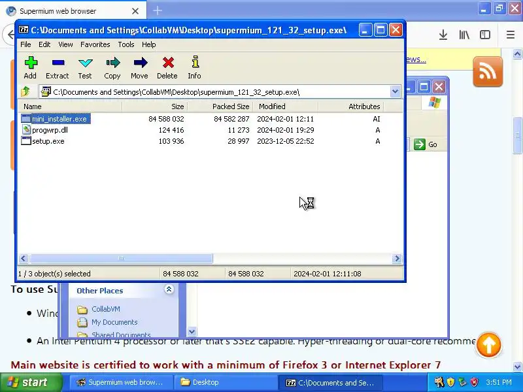
Task: Open the browser downloads icon
Action: [x=443, y=35]
